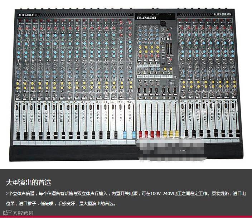Click the left ALLEN&HEATH logo
The height and width of the screenshot is (218, 252).
[x=28, y=15]
